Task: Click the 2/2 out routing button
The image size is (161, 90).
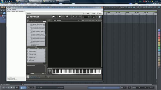Action: [93, 13]
